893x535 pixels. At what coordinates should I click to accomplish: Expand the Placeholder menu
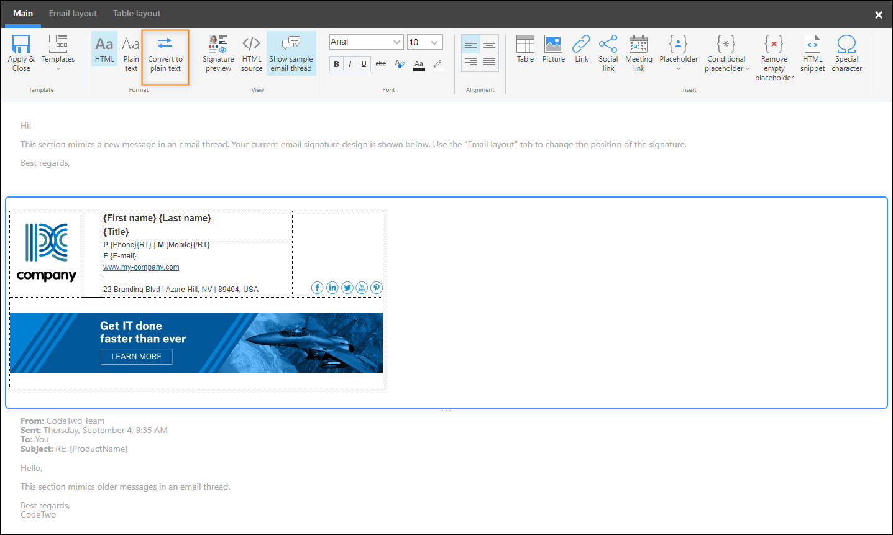tap(679, 53)
